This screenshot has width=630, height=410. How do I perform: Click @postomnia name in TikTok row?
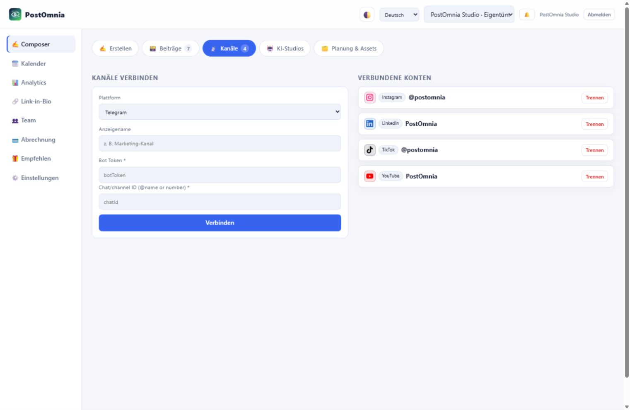419,150
